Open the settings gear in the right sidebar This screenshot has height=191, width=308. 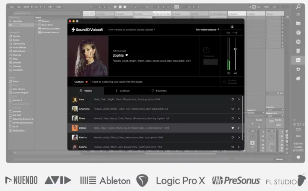(x=298, y=69)
